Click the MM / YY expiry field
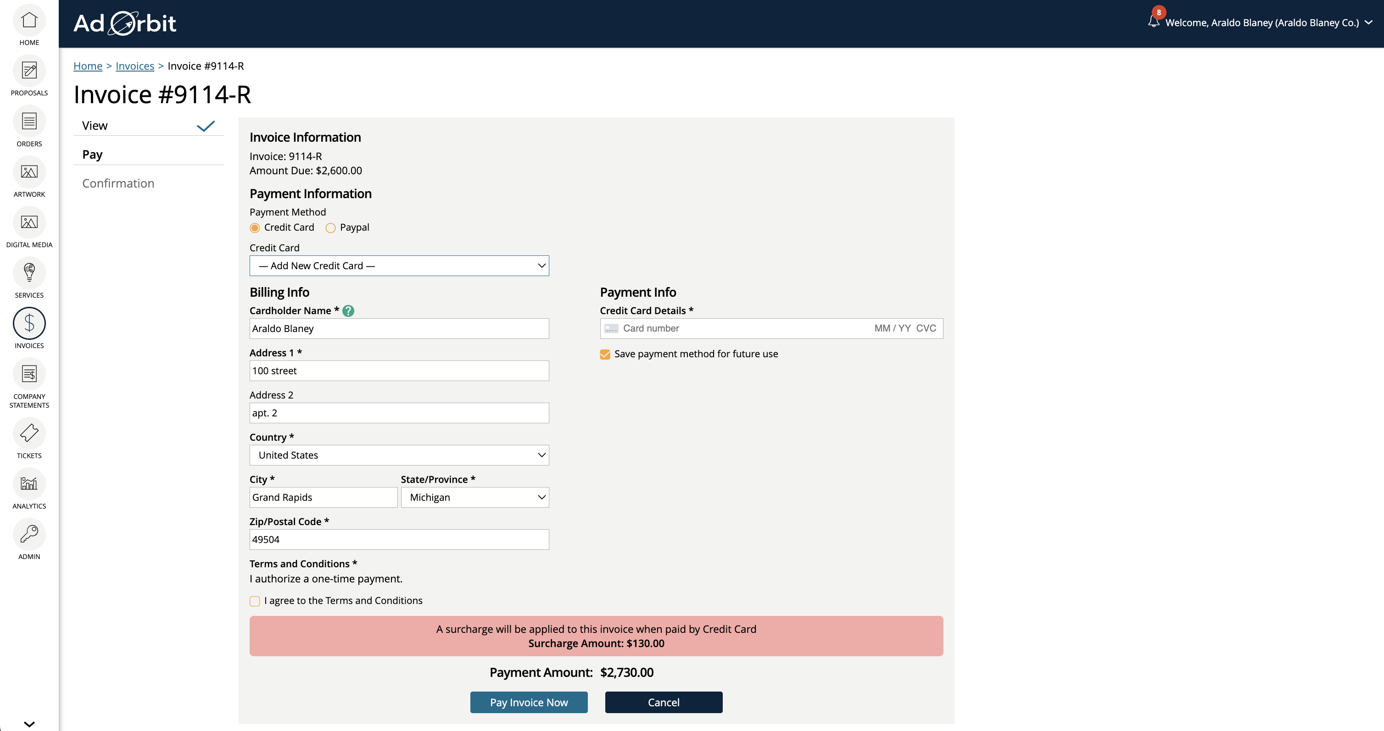 [x=893, y=329]
